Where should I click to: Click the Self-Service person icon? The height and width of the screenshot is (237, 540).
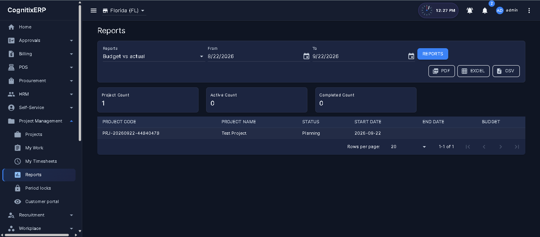pyautogui.click(x=11, y=107)
